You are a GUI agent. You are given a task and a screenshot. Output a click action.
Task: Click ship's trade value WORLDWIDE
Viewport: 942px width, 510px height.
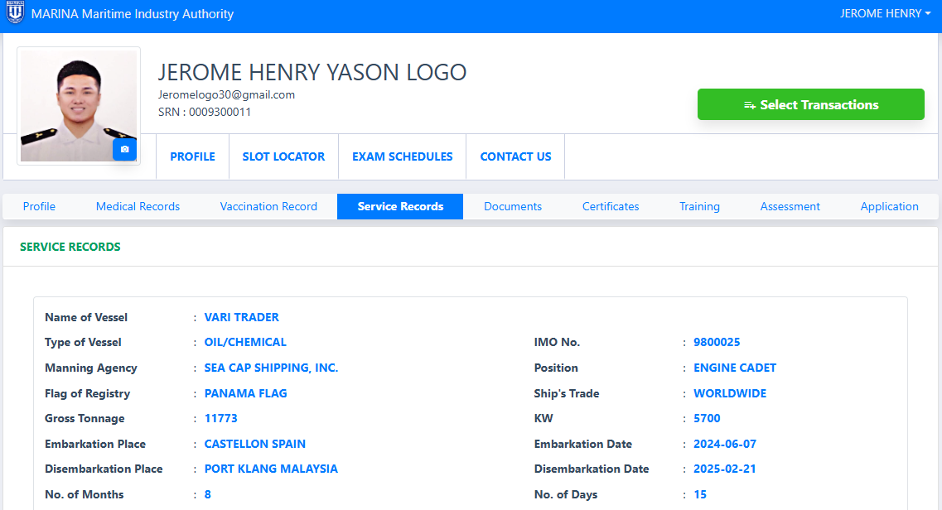pyautogui.click(x=730, y=393)
